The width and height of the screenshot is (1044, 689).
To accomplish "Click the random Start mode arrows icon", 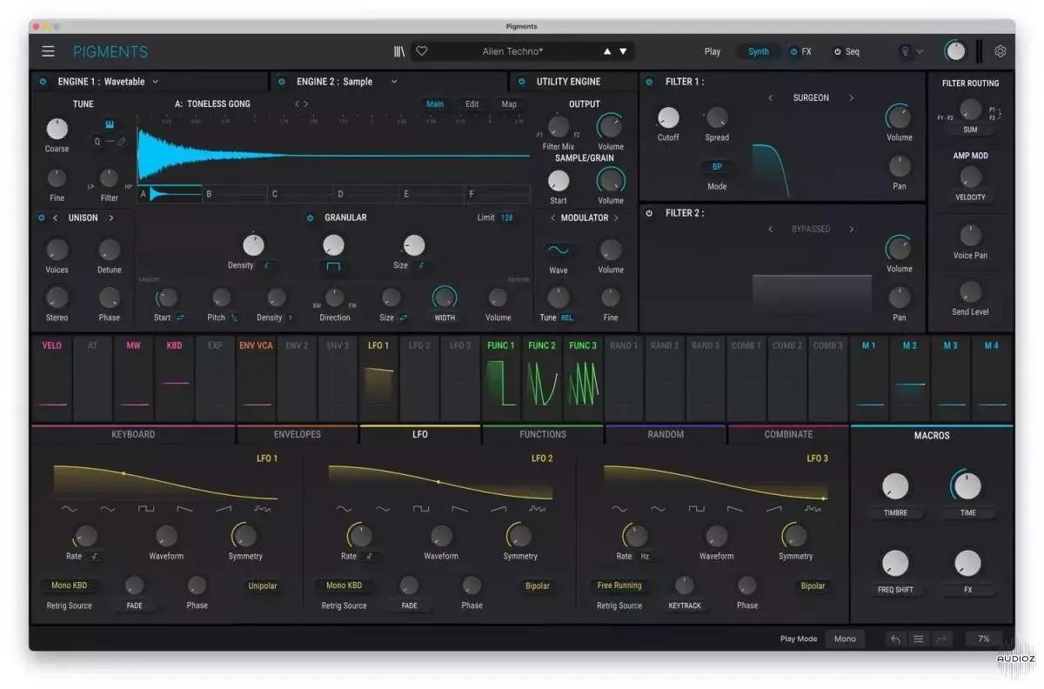I will 183,318.
